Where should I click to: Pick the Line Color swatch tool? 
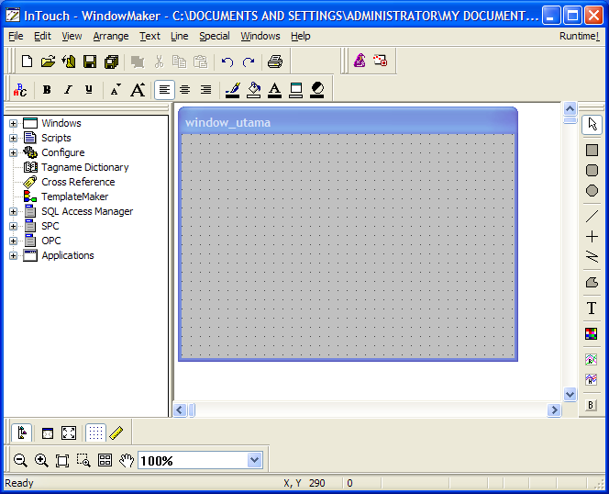(233, 90)
